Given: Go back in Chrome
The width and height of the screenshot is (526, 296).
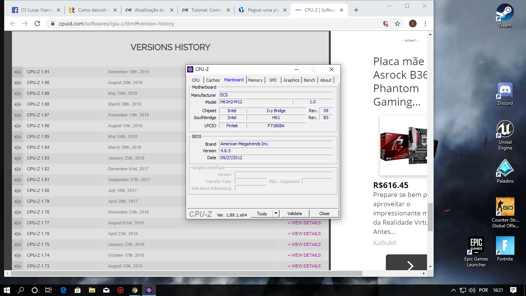Looking at the screenshot, I should click(13, 24).
